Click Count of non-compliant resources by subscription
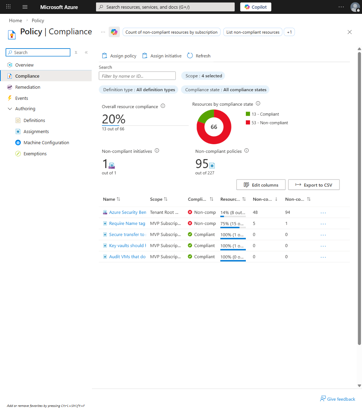362x409 pixels. [172, 32]
